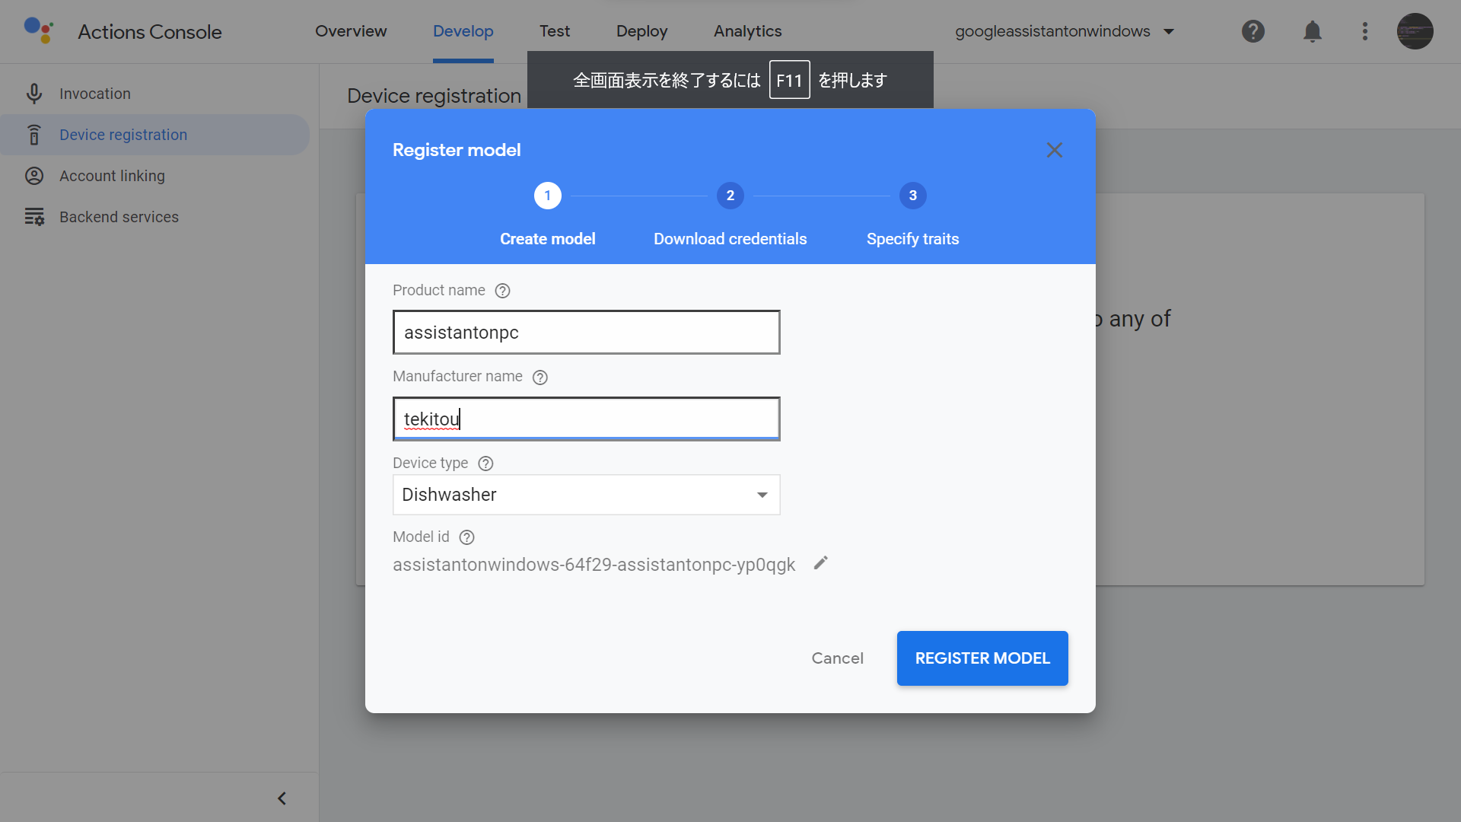Click the Cancel button
Viewport: 1461px width, 822px height.
pos(837,658)
